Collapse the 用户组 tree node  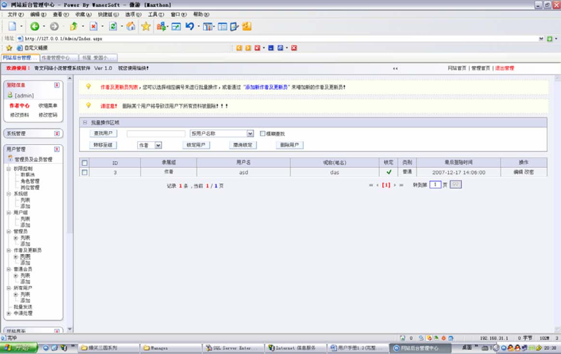click(9, 213)
